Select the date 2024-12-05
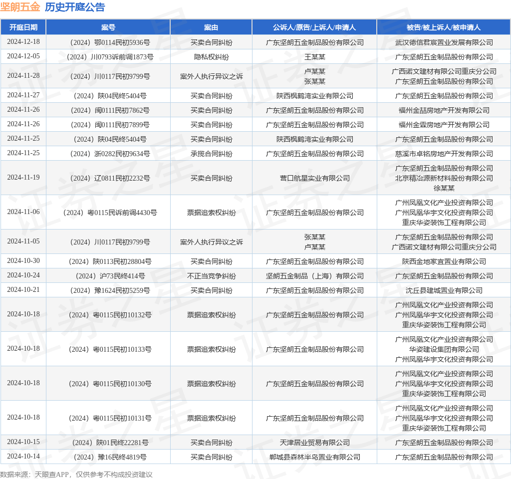511x479 pixels. pos(23,56)
